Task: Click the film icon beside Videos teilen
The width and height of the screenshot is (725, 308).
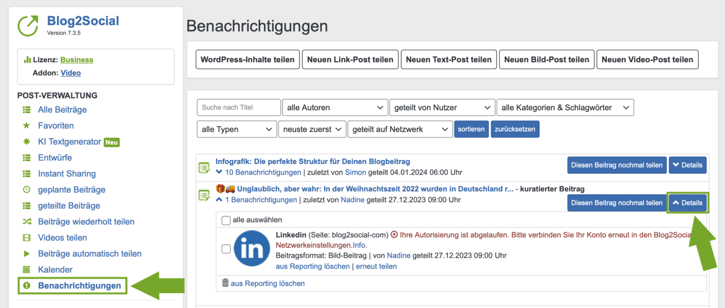Action: 27,238
